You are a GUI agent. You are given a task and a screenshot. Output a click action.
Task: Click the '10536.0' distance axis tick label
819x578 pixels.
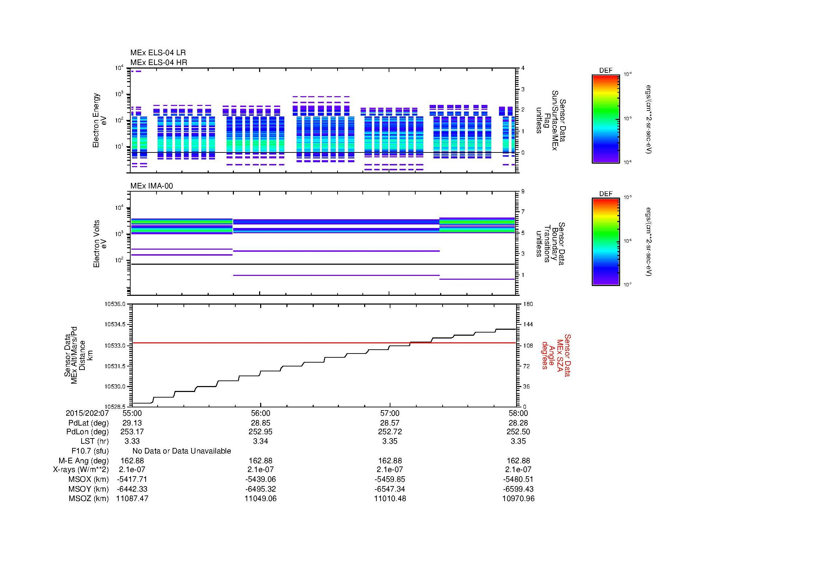pyautogui.click(x=115, y=304)
